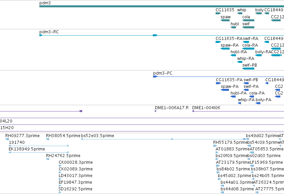This screenshot has height=194, width=284.
Task: Click the 15H20 clone label
Action: coord(7,128)
